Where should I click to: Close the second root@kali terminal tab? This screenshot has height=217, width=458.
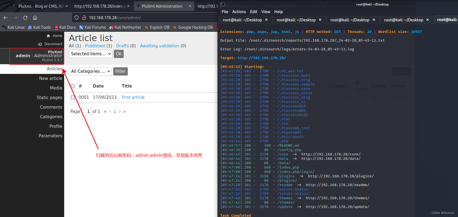tap(320, 20)
